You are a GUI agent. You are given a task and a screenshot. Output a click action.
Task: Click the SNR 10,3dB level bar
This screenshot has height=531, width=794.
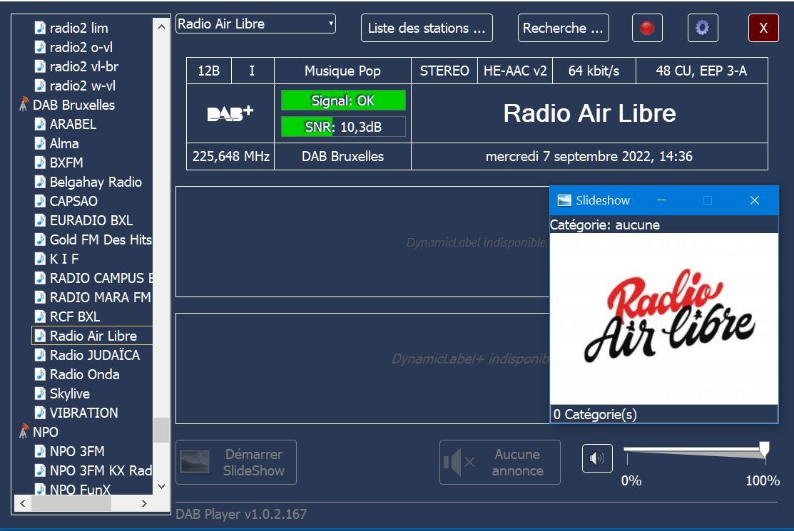pos(343,126)
